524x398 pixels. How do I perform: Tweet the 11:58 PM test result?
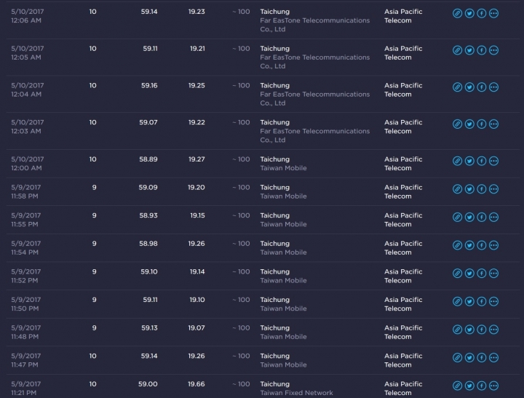pos(469,189)
